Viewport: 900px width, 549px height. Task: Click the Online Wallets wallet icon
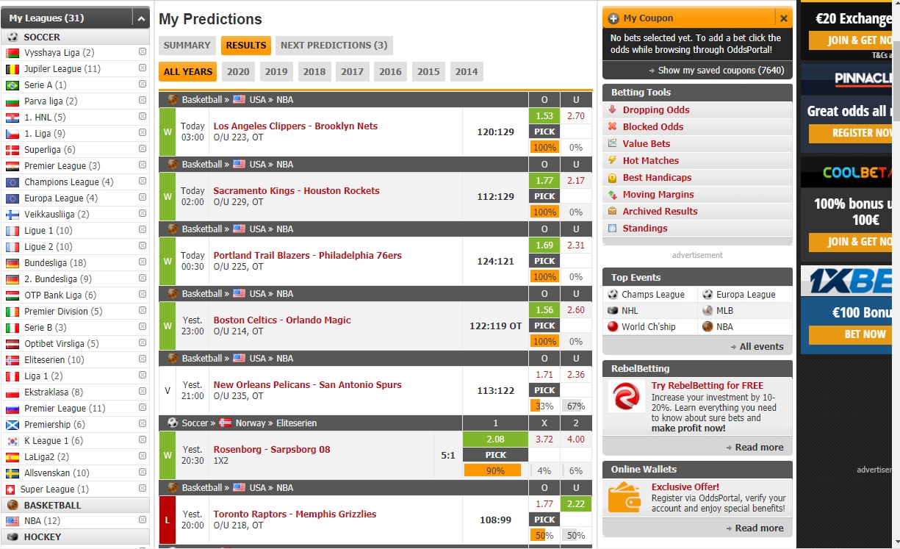(626, 498)
